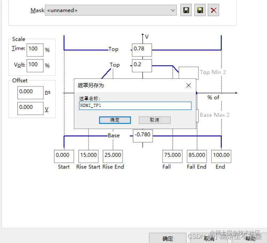267x243 pixels.
Task: Click the Offset V value field
Action: pos(30,108)
